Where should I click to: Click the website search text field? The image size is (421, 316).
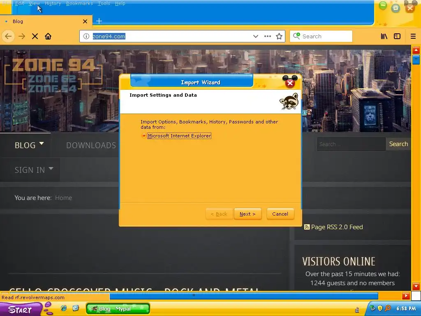[x=351, y=144]
